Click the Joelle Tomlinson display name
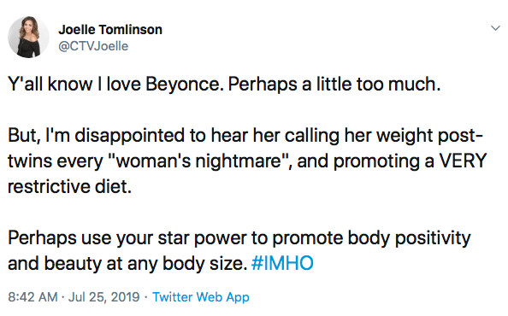This screenshot has width=508, height=316. [110, 30]
